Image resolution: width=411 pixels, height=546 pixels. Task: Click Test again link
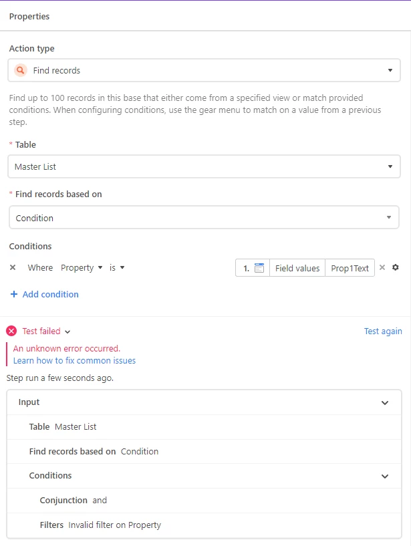(383, 331)
